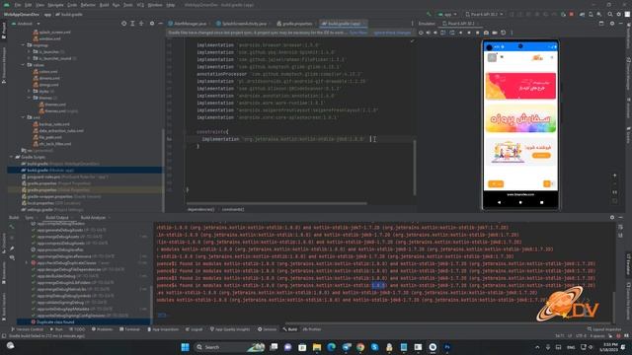Screen dimensions: 632x355
Task: Open the Edit menu
Action: point(29,5)
